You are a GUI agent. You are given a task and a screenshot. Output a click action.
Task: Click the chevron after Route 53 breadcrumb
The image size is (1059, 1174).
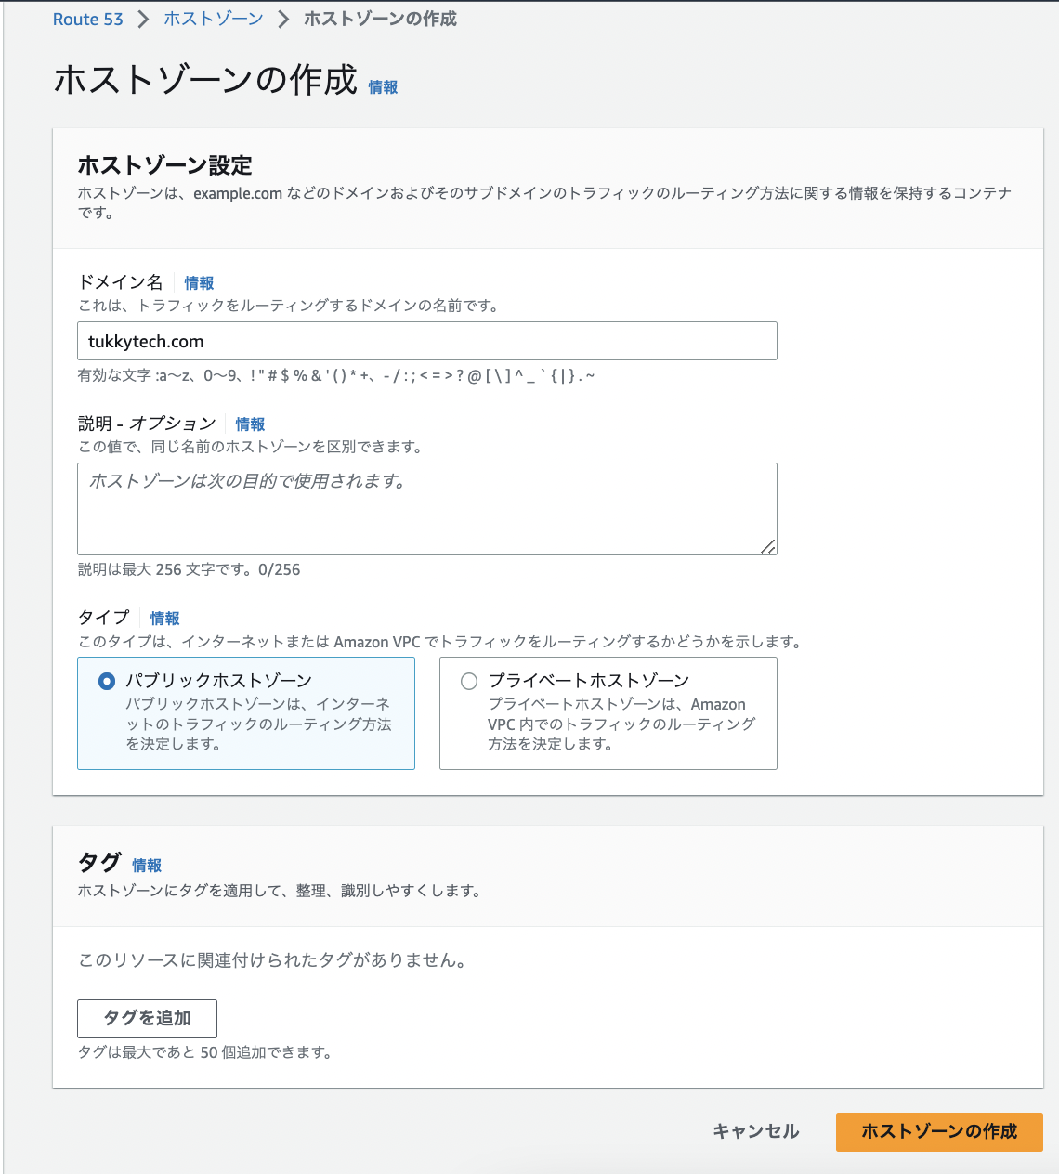point(144,20)
